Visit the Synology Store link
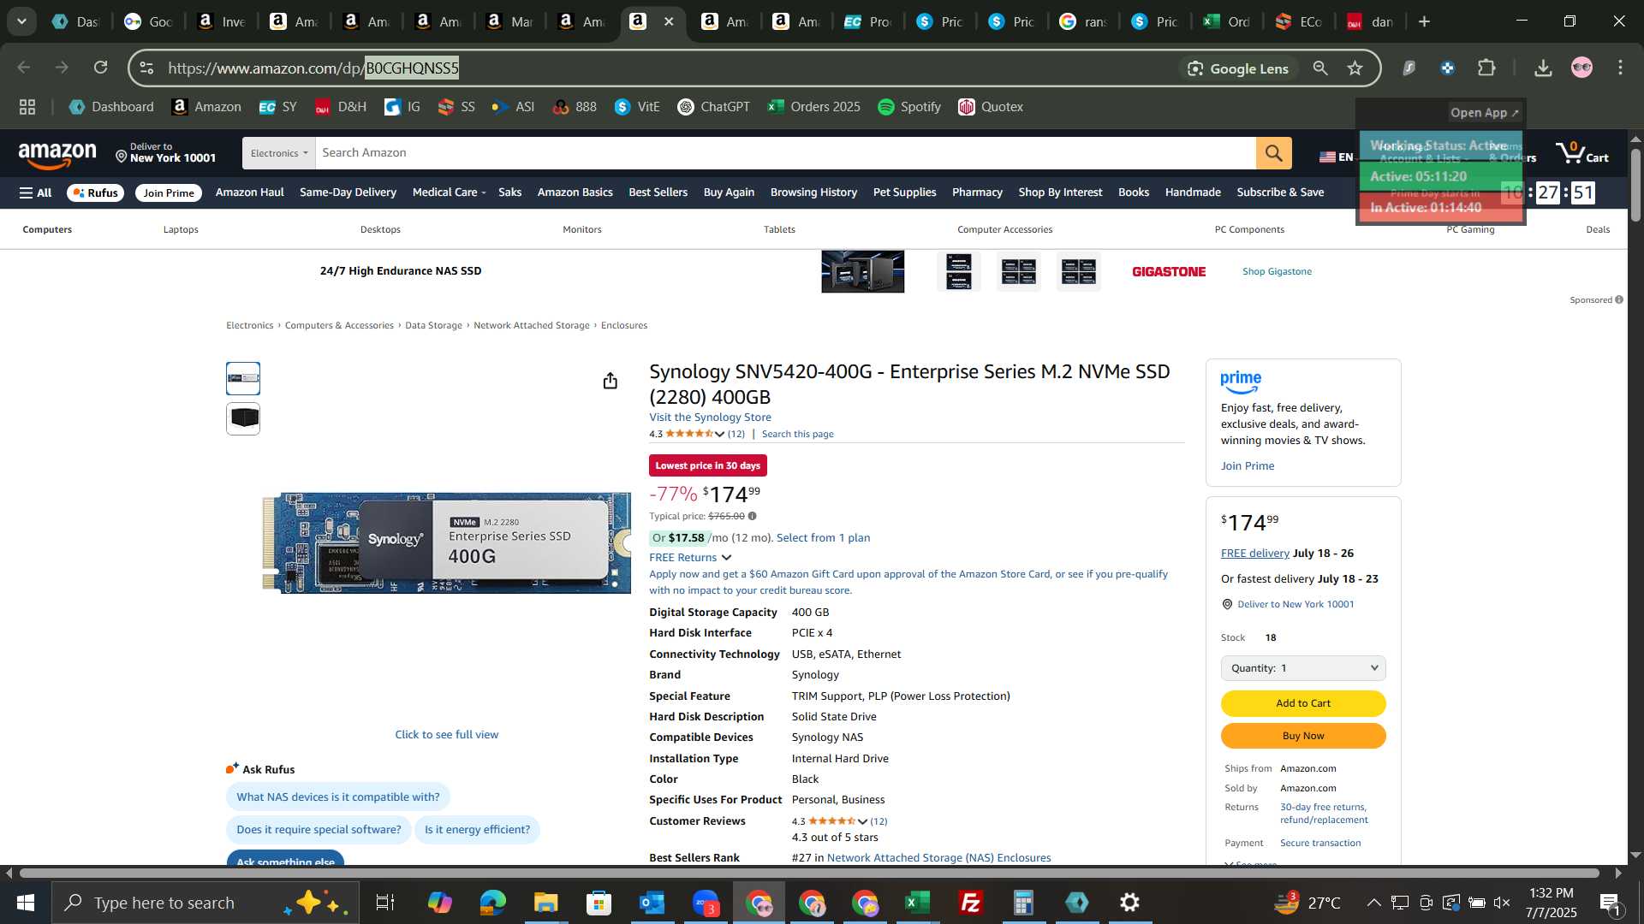1644x924 pixels. point(710,418)
